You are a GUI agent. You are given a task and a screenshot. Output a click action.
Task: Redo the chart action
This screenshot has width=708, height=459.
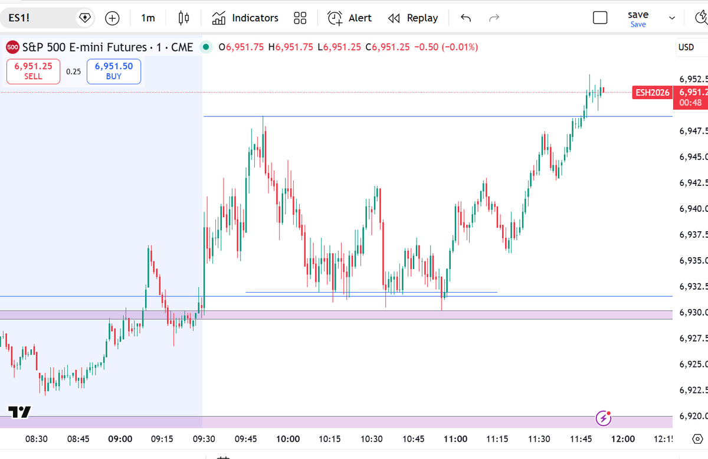[x=494, y=18]
